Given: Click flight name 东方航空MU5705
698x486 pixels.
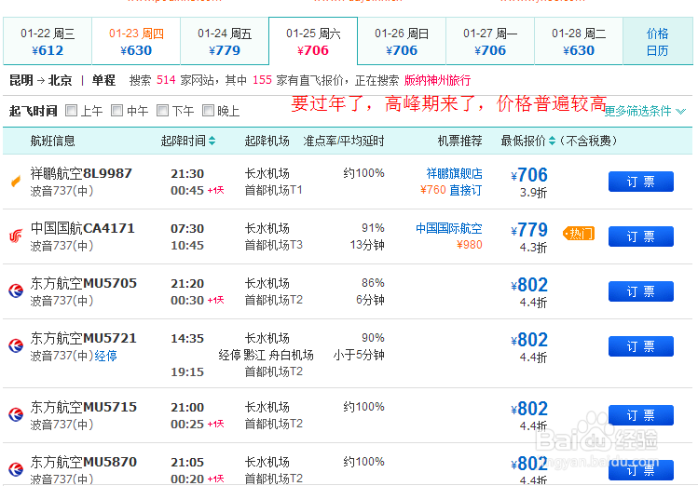Looking at the screenshot, I should pyautogui.click(x=84, y=283).
